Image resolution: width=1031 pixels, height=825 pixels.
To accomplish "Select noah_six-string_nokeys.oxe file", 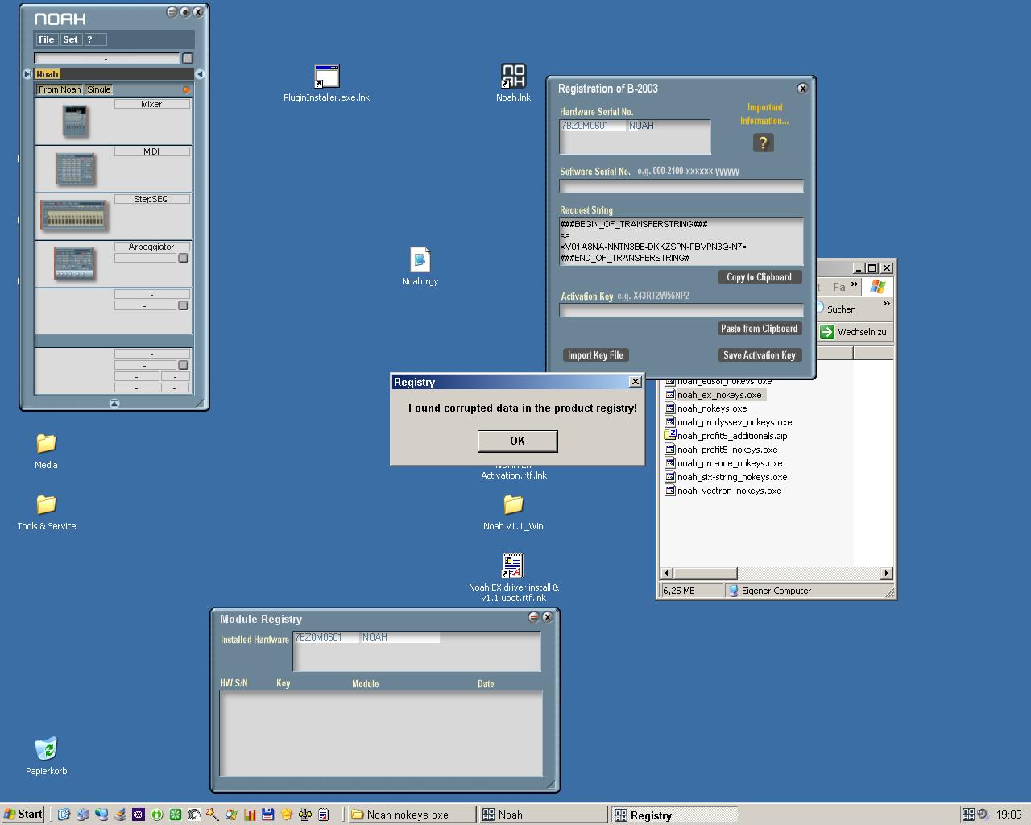I will [x=726, y=477].
